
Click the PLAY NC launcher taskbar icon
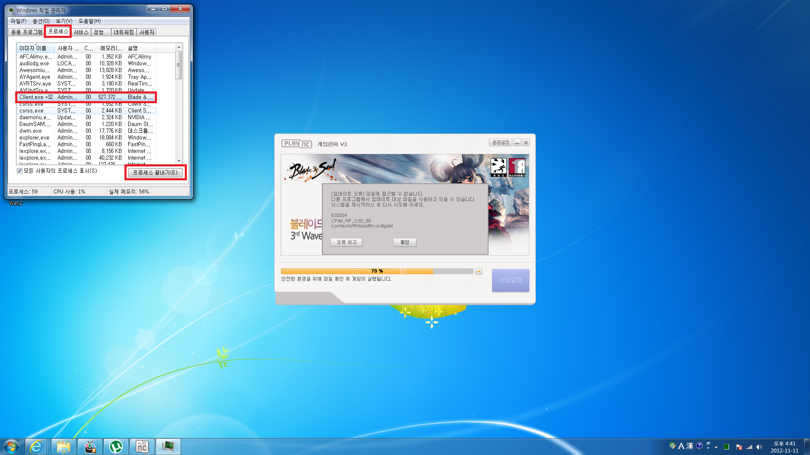click(x=142, y=447)
